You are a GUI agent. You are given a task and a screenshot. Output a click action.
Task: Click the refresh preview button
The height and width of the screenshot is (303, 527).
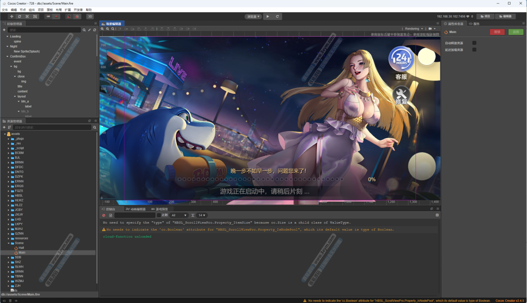point(277,16)
